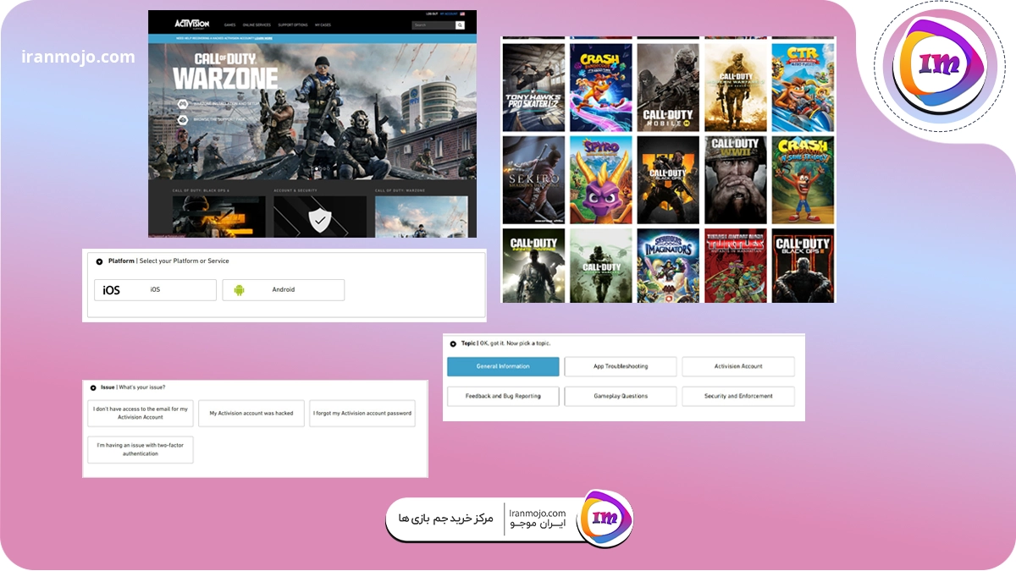Open the Modern Warfare Remastered helicopter cover

coord(600,266)
